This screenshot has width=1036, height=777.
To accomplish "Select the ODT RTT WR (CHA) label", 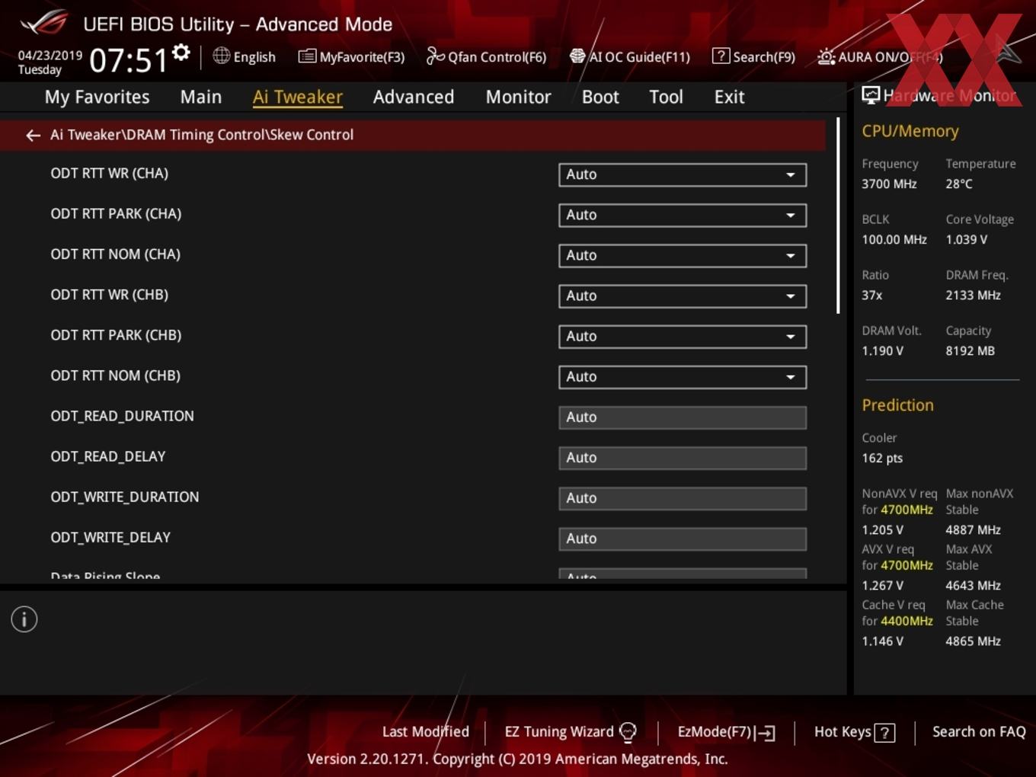I will pos(110,173).
